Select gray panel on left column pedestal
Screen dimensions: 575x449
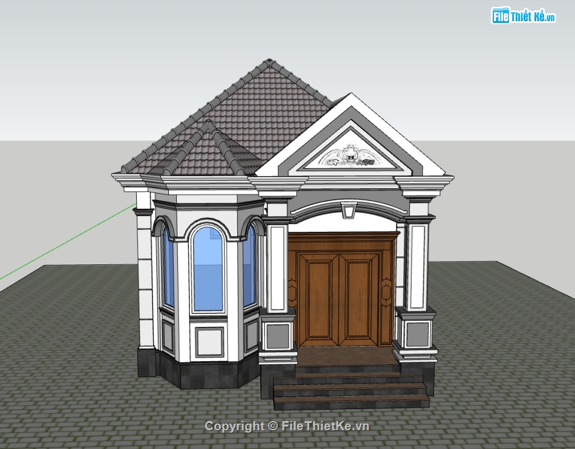277,336
